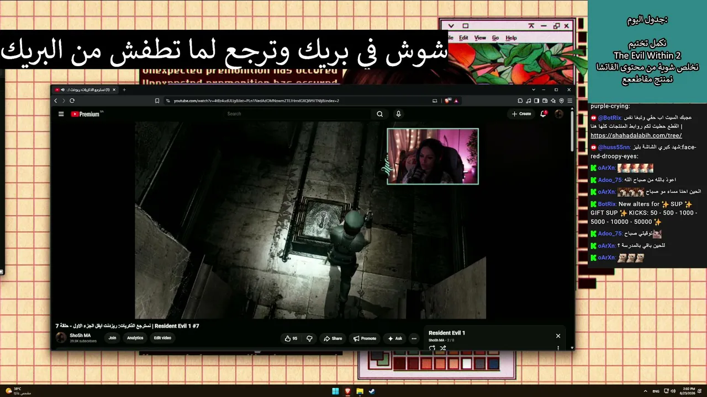707x397 pixels.
Task: Open the ShoSh MA channel avatar
Action: [61, 338]
